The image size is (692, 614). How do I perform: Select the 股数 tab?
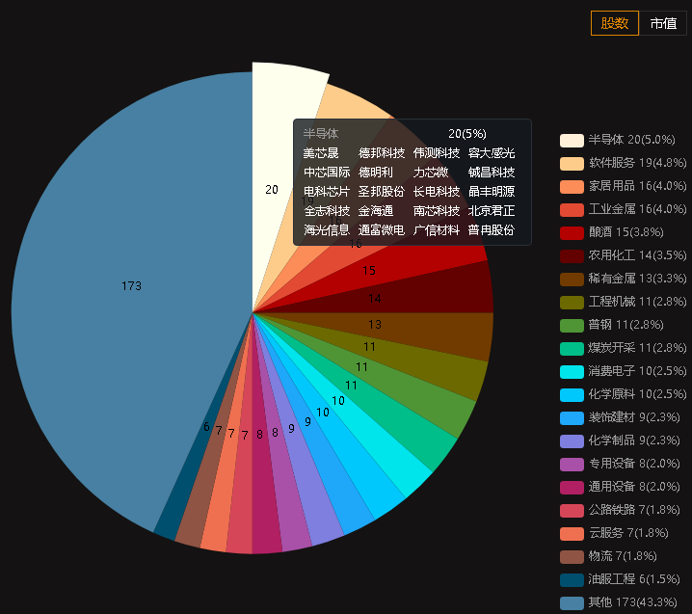point(614,23)
